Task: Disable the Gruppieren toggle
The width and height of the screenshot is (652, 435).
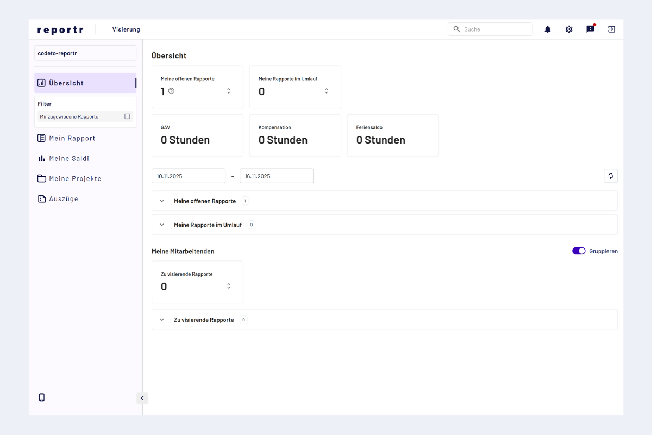Action: [579, 251]
